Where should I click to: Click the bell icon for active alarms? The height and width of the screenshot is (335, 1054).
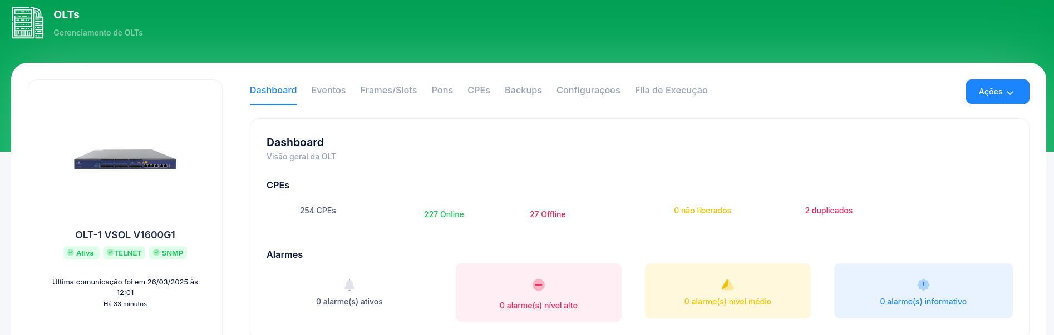point(349,285)
